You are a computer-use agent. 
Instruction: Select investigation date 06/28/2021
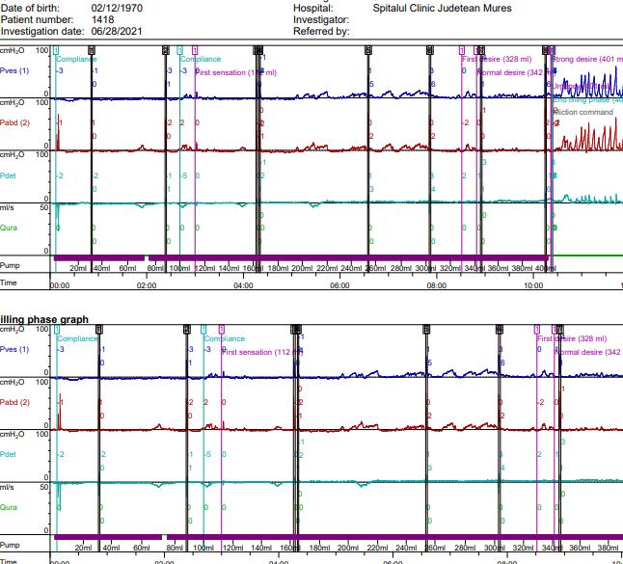click(117, 31)
